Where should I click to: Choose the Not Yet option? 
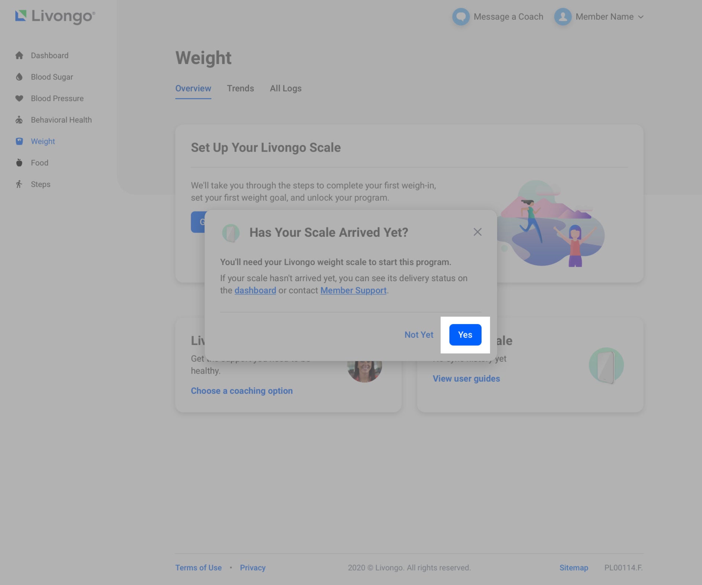(419, 335)
